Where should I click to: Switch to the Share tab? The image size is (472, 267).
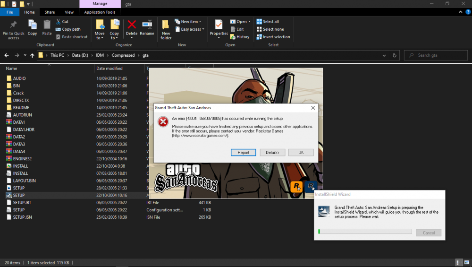tap(50, 12)
